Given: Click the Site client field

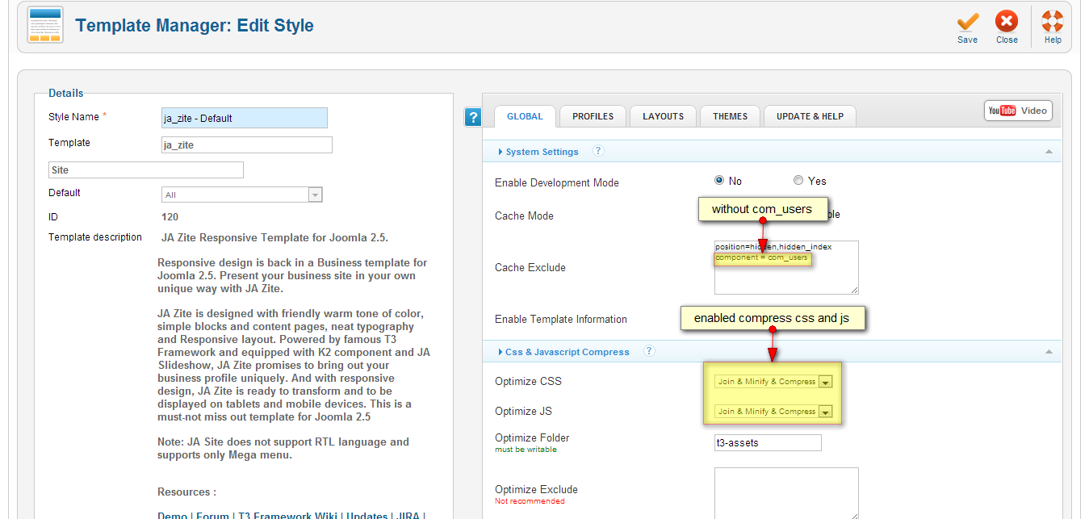Looking at the screenshot, I should pyautogui.click(x=146, y=170).
